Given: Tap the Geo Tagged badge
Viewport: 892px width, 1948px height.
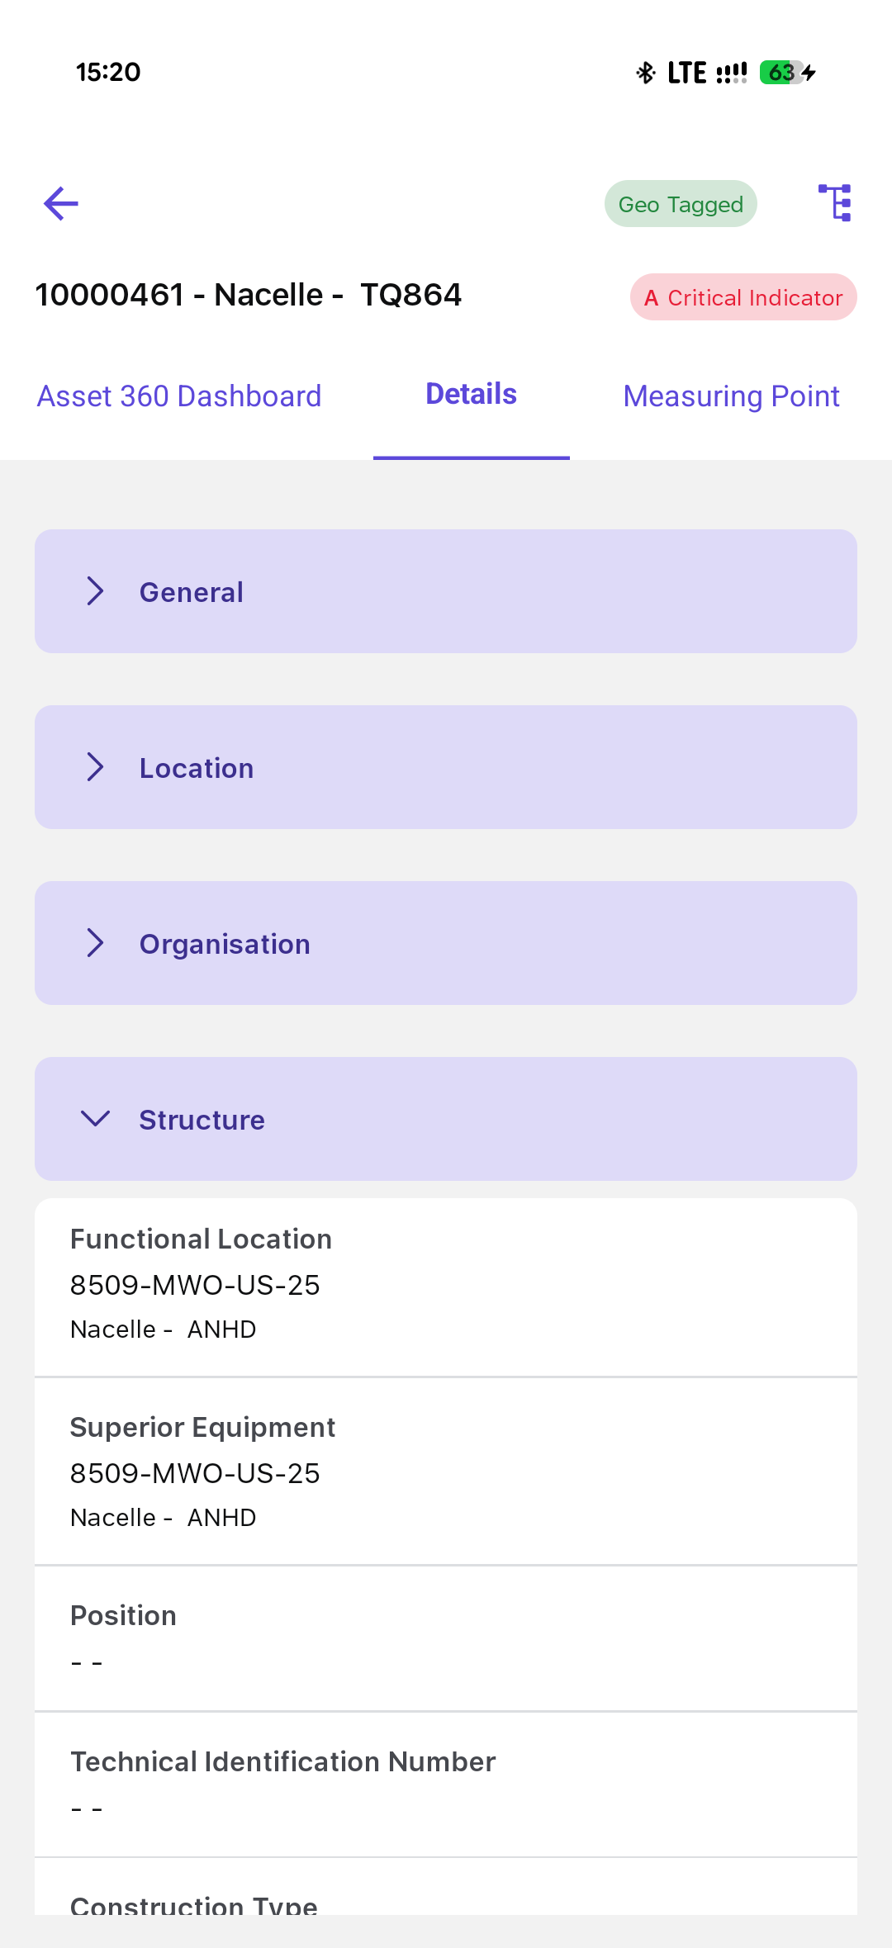Looking at the screenshot, I should click(x=681, y=204).
